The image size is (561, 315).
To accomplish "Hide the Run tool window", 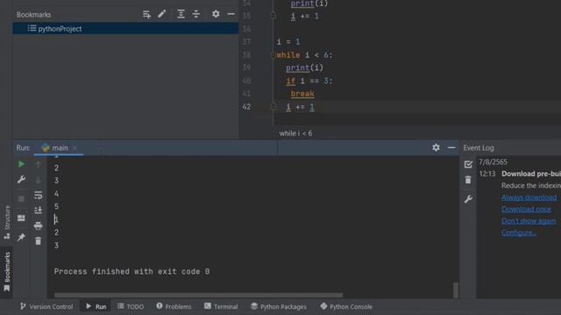I will 451,148.
